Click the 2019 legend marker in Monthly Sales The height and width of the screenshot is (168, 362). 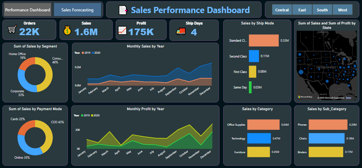pyautogui.click(x=83, y=53)
